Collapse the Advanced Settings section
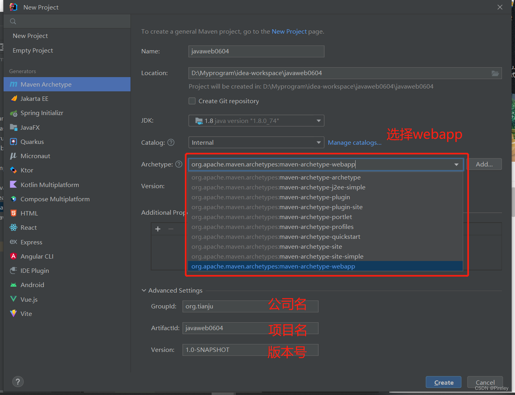The height and width of the screenshot is (395, 515). [x=144, y=290]
